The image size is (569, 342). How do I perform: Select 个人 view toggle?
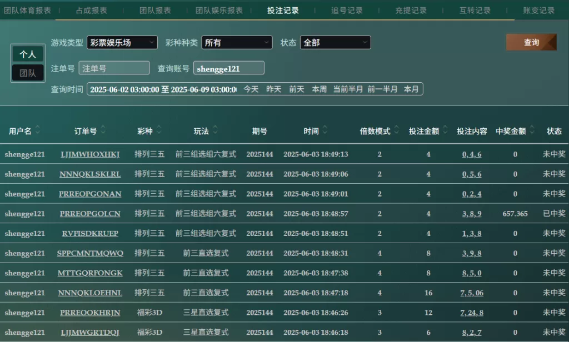(x=28, y=54)
